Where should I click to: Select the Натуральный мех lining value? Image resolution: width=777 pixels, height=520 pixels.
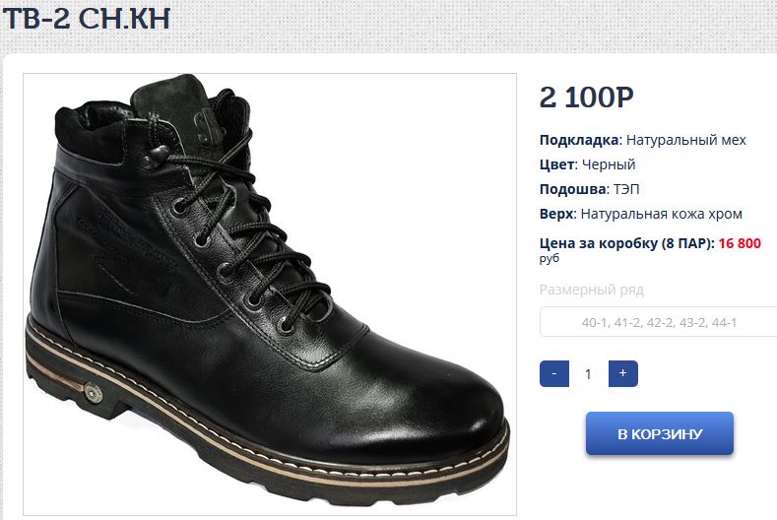685,140
